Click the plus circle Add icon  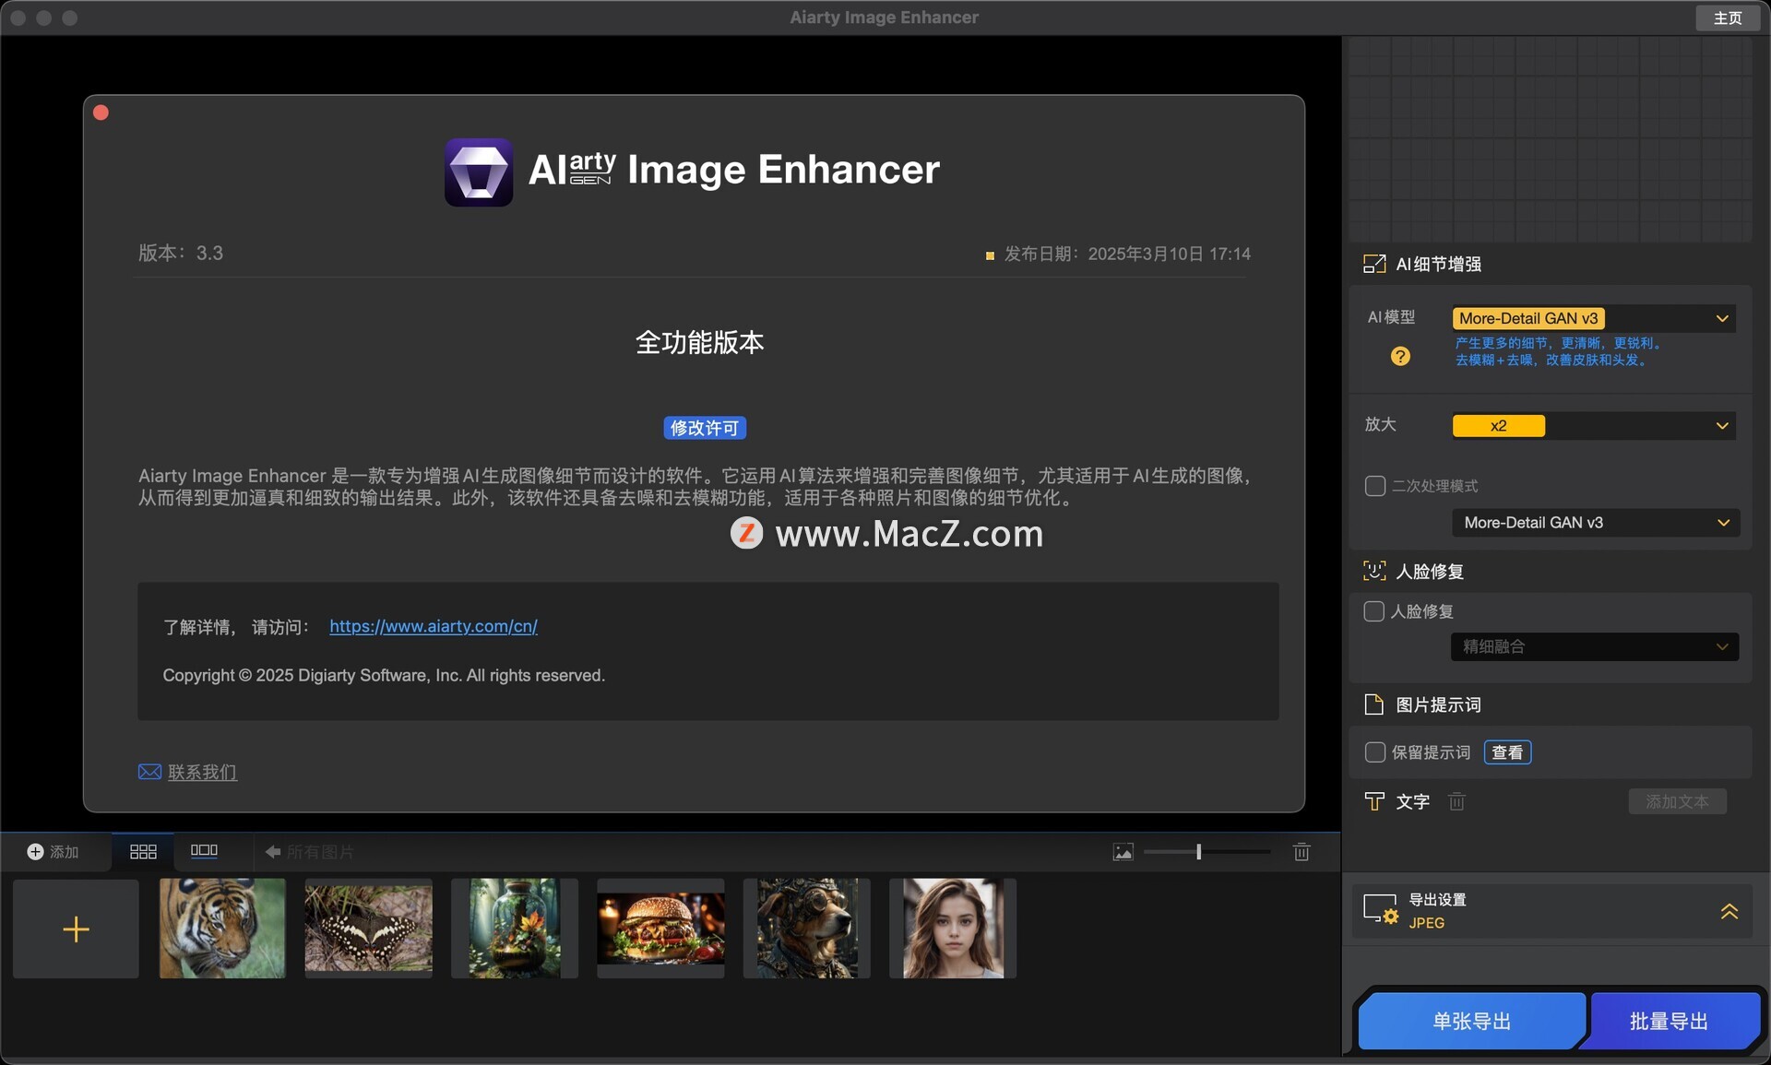pos(35,851)
